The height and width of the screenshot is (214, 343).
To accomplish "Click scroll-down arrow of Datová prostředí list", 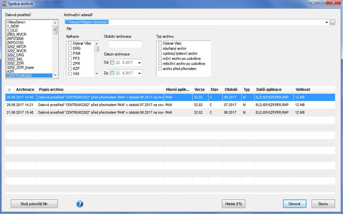I will (55, 75).
